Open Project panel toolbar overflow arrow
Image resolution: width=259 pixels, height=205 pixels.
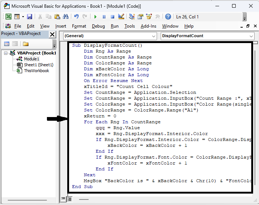tap(54, 44)
